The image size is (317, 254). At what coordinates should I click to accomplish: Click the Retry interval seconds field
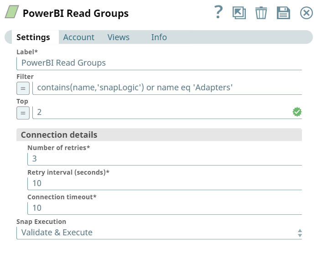(x=165, y=184)
